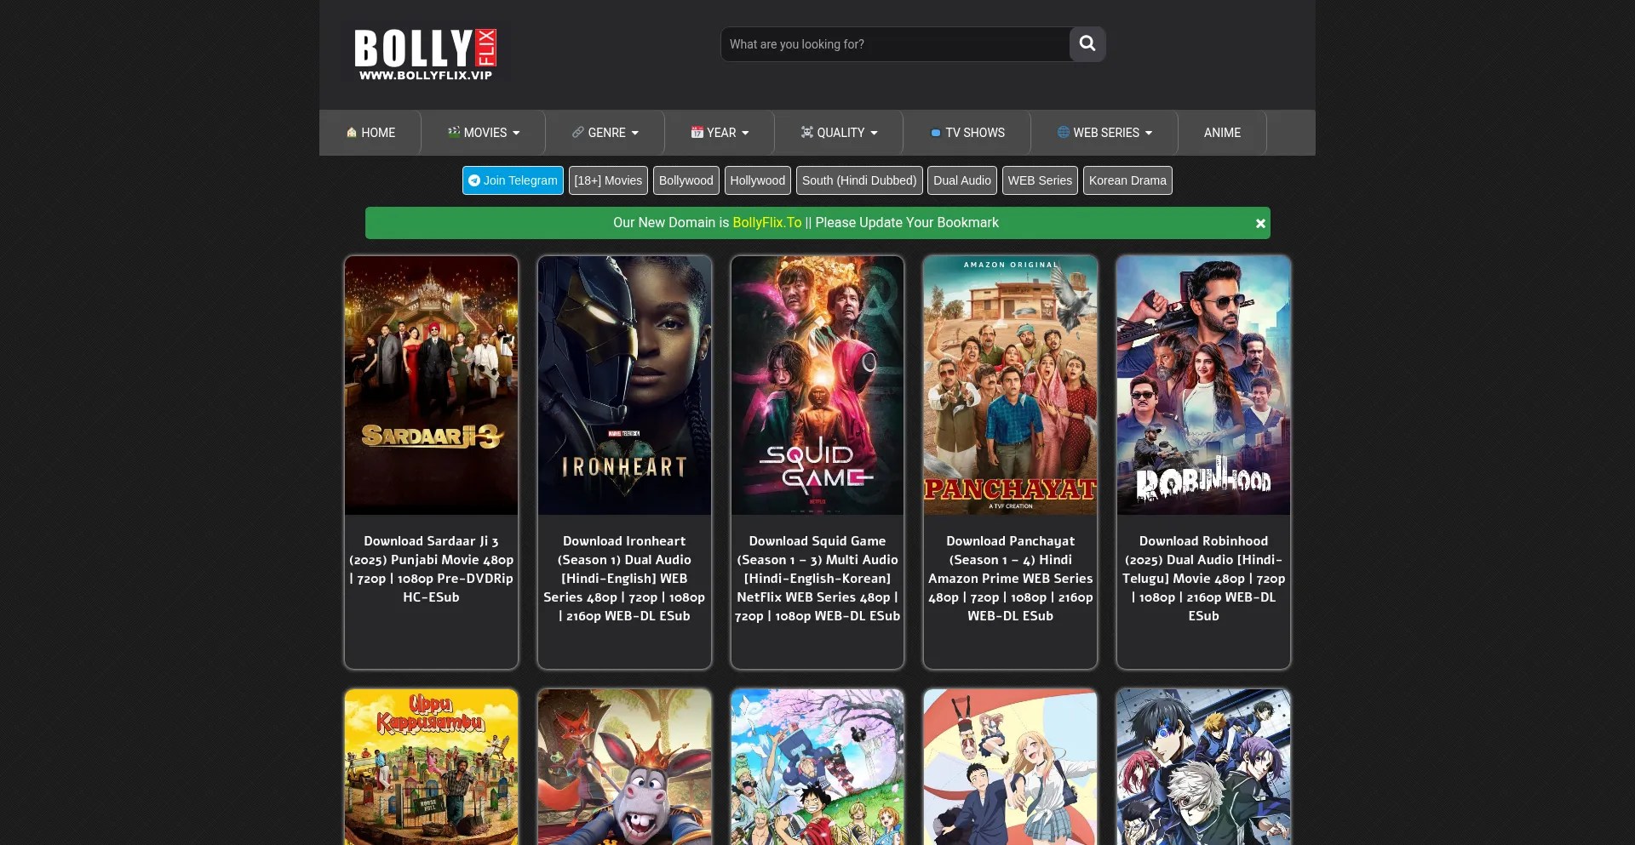Click the Telegram icon on Join Telegram

[x=475, y=180]
